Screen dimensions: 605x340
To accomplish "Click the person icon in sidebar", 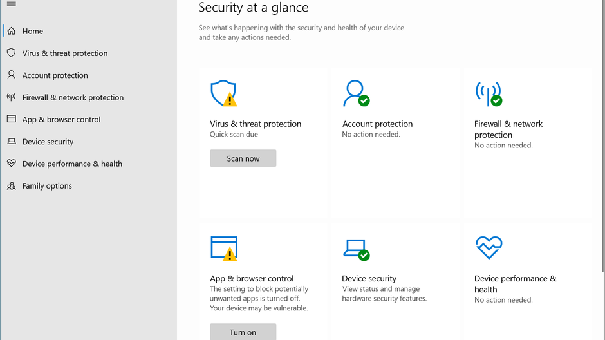I will tap(11, 75).
